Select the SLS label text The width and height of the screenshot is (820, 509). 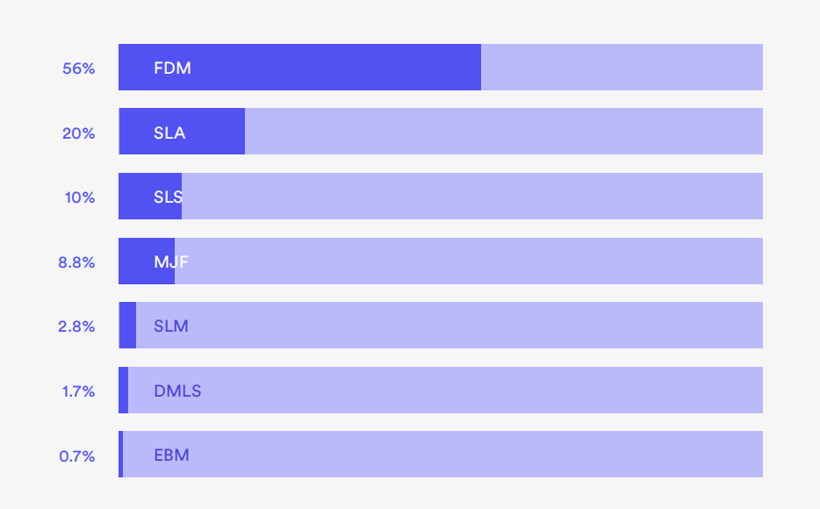[x=168, y=197]
